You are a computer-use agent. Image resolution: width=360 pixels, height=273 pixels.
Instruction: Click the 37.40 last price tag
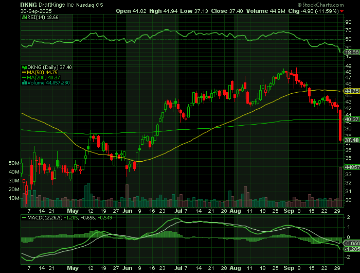click(352, 140)
